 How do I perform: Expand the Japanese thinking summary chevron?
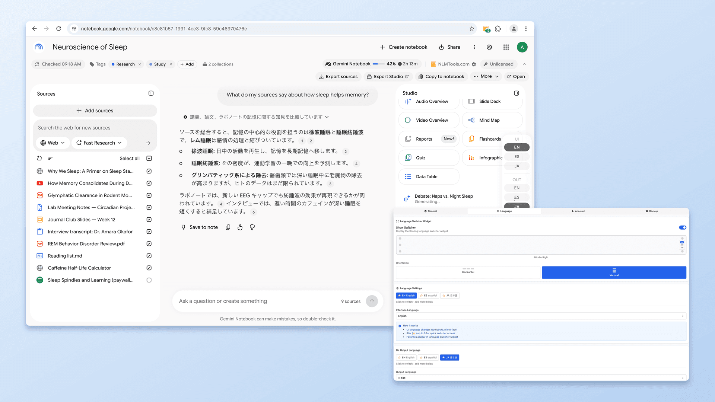[x=327, y=117]
